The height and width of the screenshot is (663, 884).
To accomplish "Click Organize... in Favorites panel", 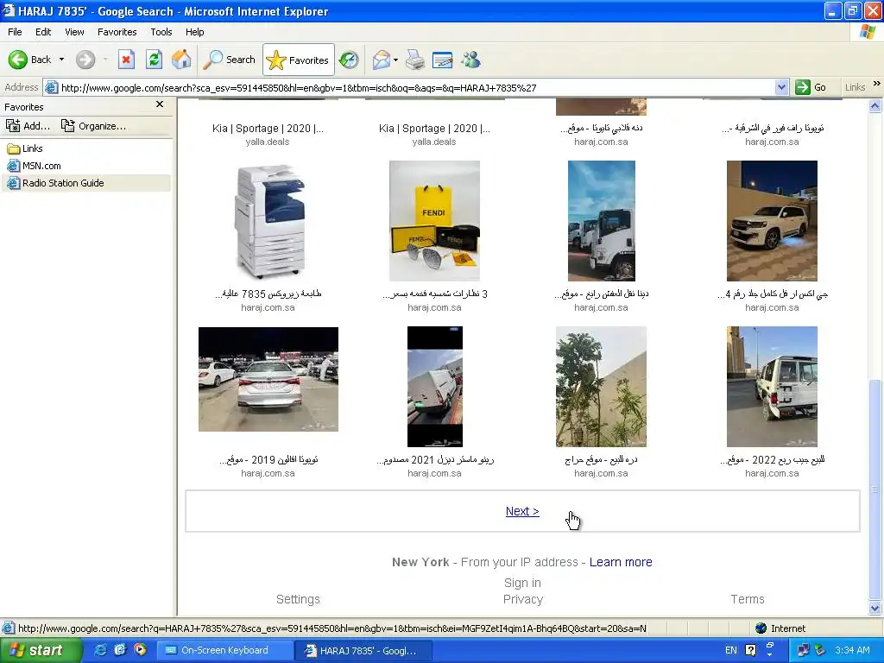I will coord(93,126).
